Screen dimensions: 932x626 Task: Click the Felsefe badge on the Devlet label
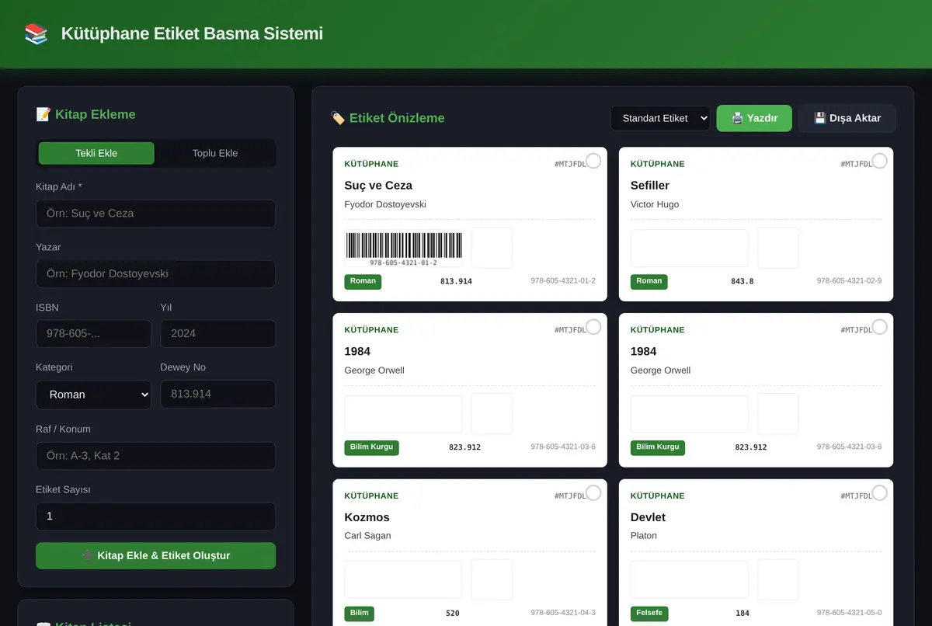tap(649, 614)
